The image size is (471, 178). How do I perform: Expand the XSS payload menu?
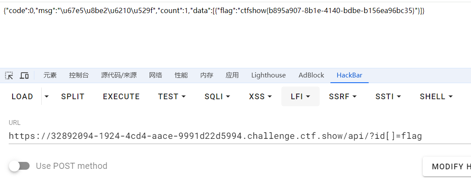pyautogui.click(x=260, y=97)
